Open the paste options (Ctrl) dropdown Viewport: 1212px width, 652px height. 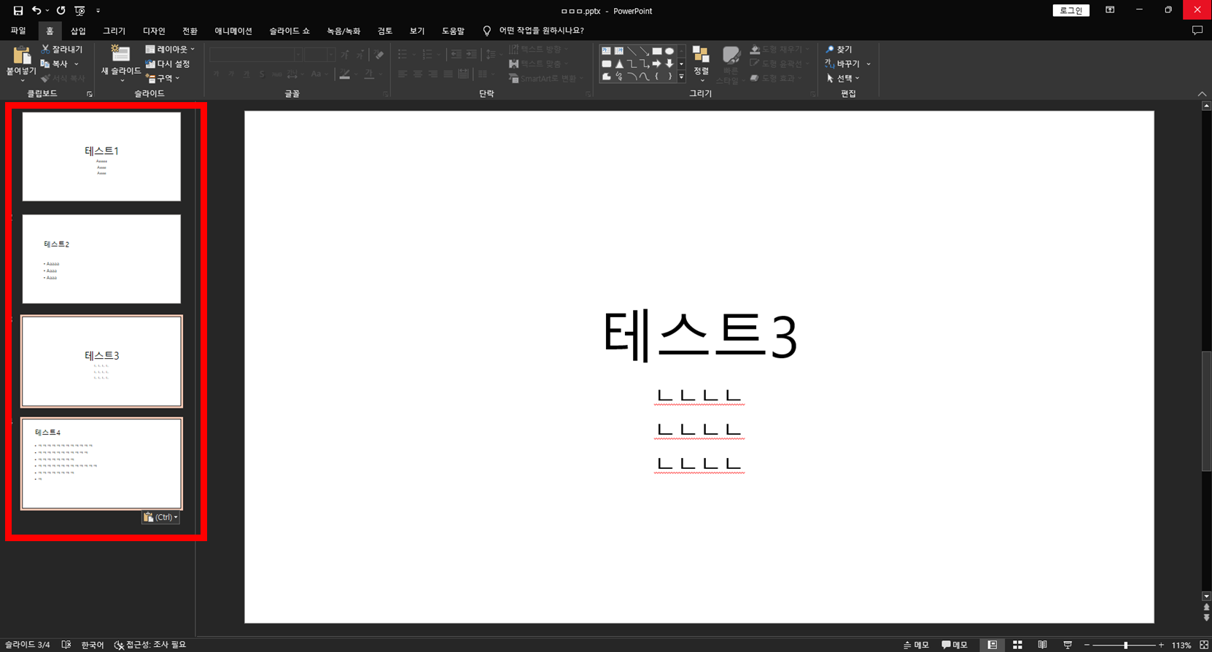point(160,517)
